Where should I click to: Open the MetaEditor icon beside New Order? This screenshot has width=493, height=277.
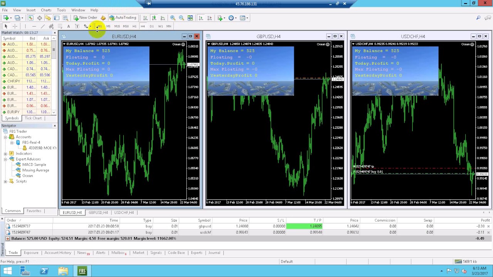pos(103,18)
